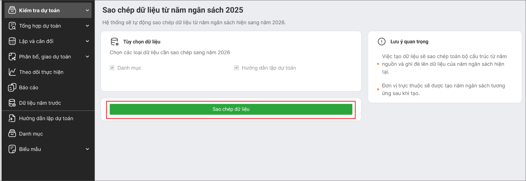526x181 pixels.
Task: Click the Tổng hợp dự toán icon
Action: point(12,26)
